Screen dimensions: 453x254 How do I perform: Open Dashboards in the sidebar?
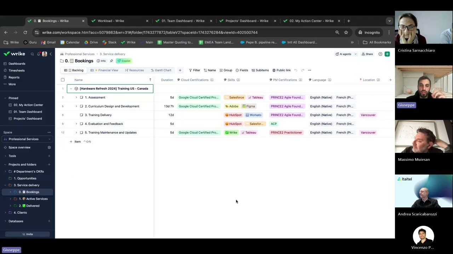pos(17,64)
